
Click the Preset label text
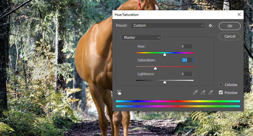point(121,26)
